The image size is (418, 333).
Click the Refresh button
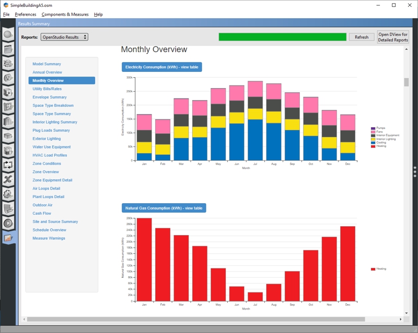point(362,37)
